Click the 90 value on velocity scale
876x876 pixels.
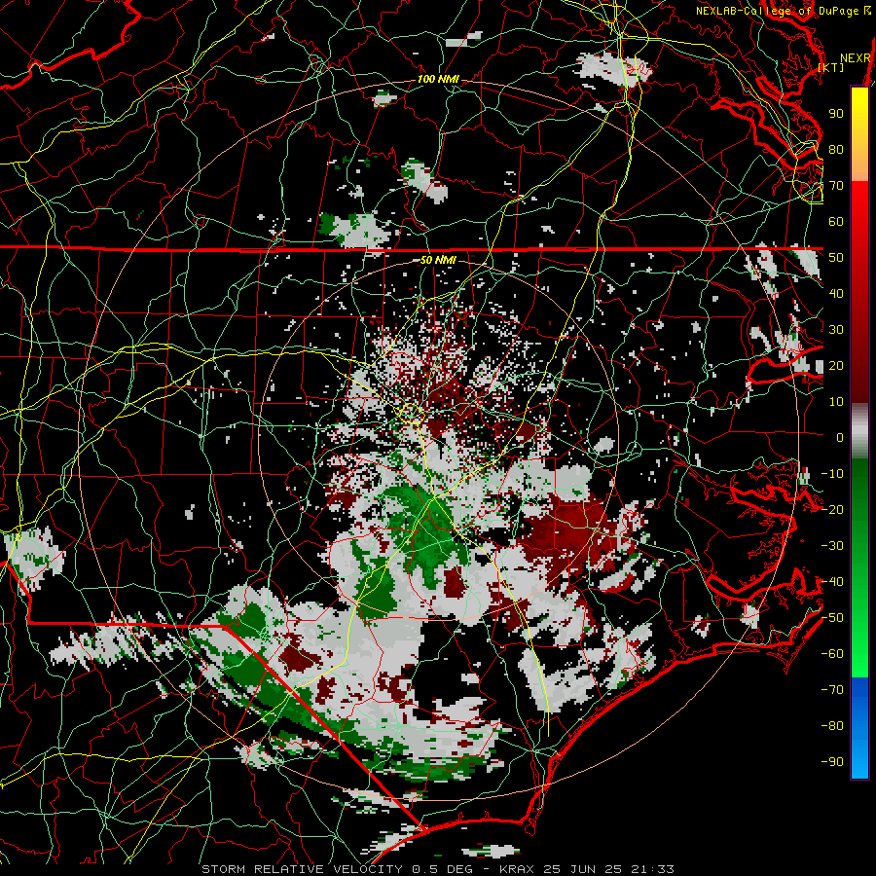point(836,114)
